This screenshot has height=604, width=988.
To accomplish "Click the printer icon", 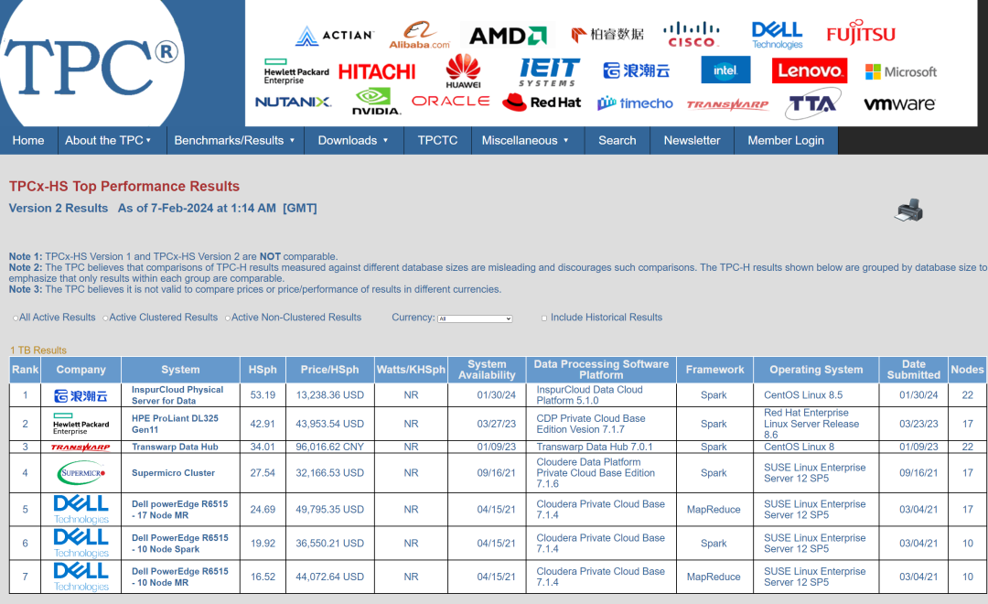I will 908,210.
